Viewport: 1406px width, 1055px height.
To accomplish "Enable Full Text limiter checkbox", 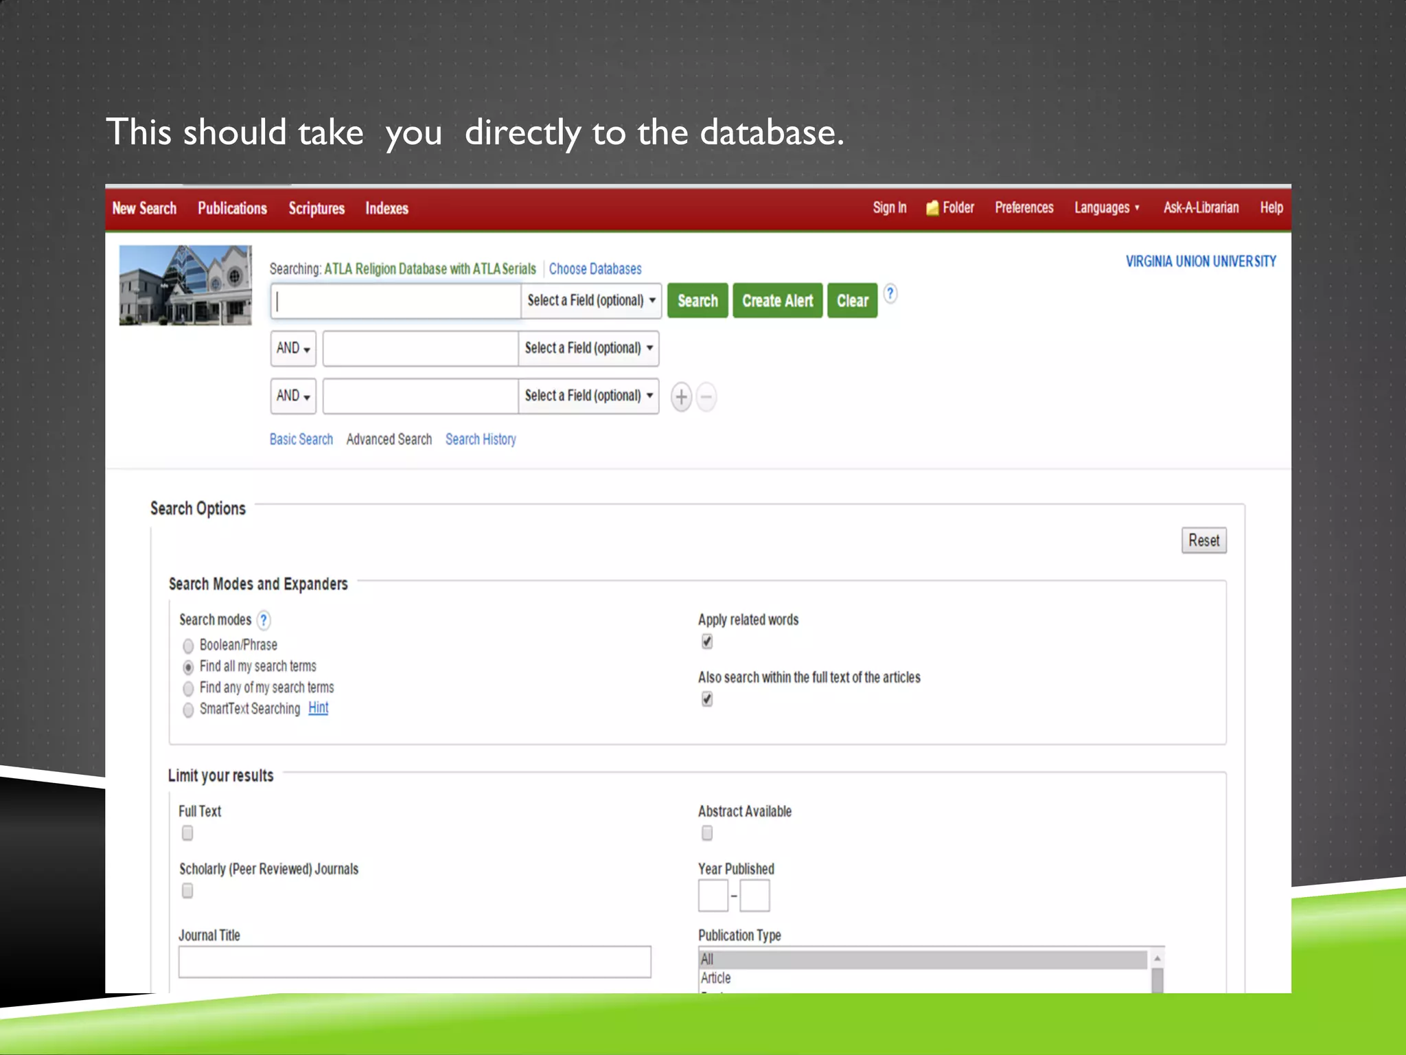I will coord(187,833).
